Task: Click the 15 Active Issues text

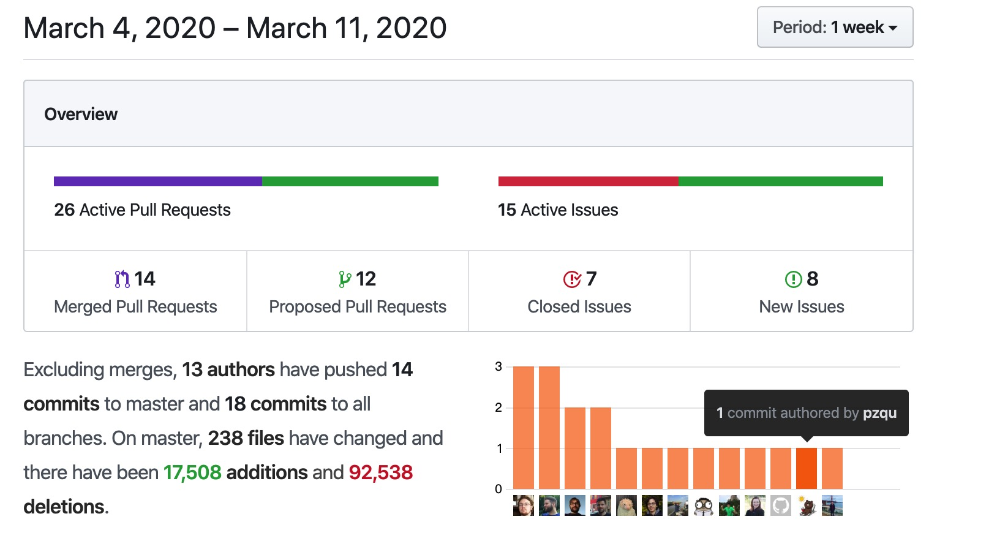Action: [558, 210]
